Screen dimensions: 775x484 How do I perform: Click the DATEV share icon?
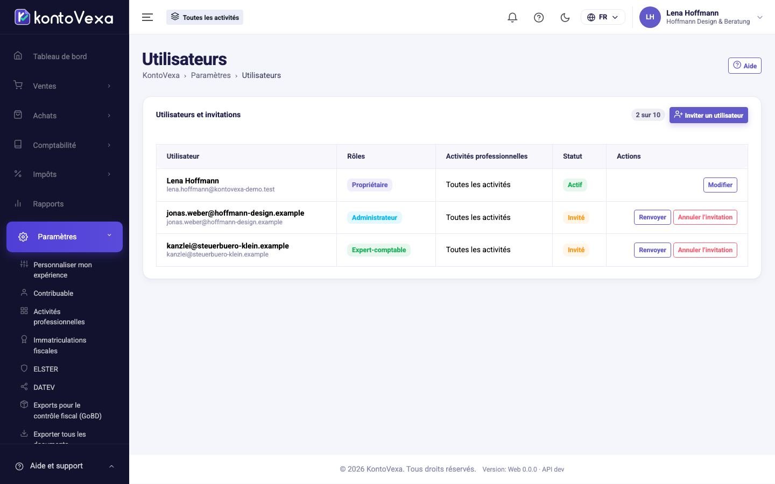pos(24,387)
